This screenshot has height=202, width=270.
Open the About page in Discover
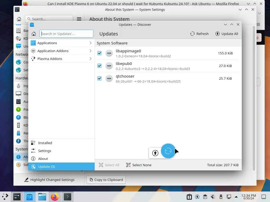pos(61,159)
